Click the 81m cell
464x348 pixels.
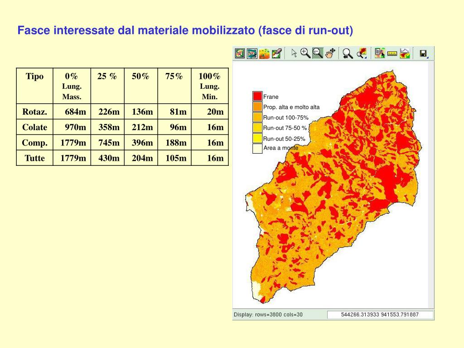tap(174, 111)
